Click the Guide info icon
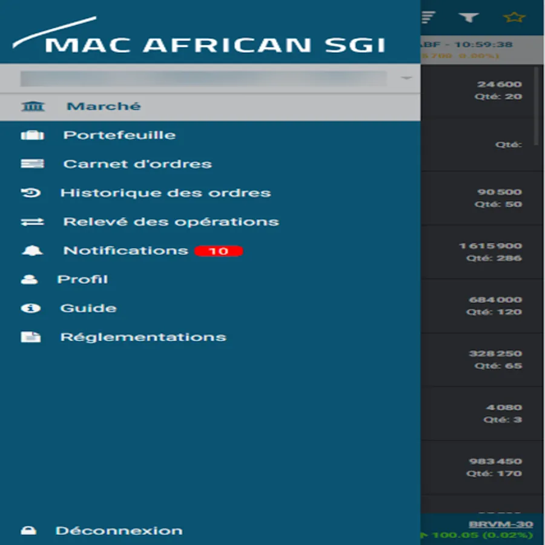The height and width of the screenshot is (545, 545). [x=31, y=308]
